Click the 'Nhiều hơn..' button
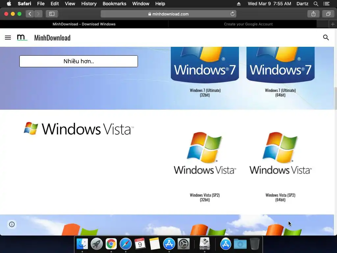Screen dimensions: 337x253 point(79,61)
